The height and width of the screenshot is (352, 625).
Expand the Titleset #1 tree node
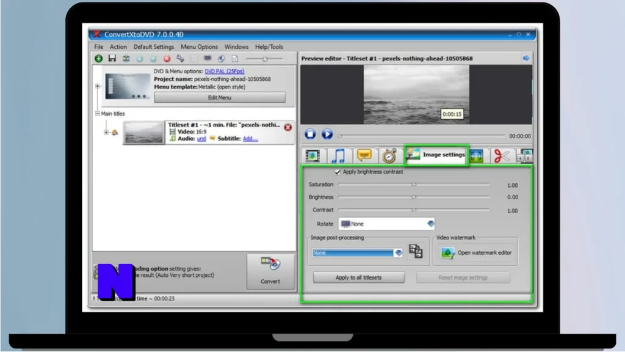(x=106, y=132)
